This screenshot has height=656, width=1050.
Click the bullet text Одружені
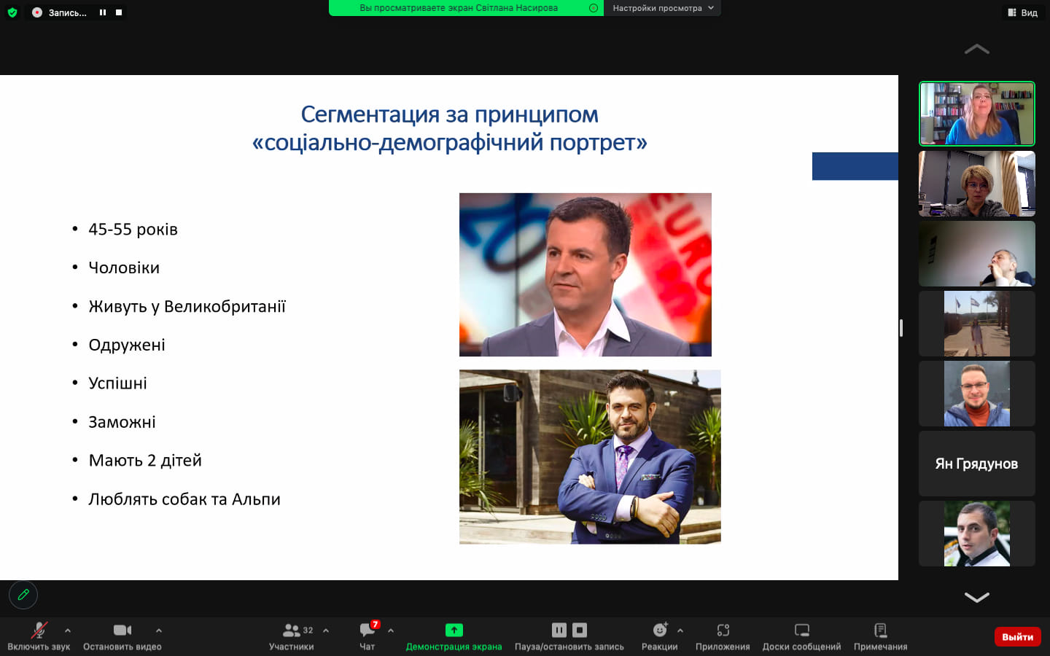pos(127,345)
